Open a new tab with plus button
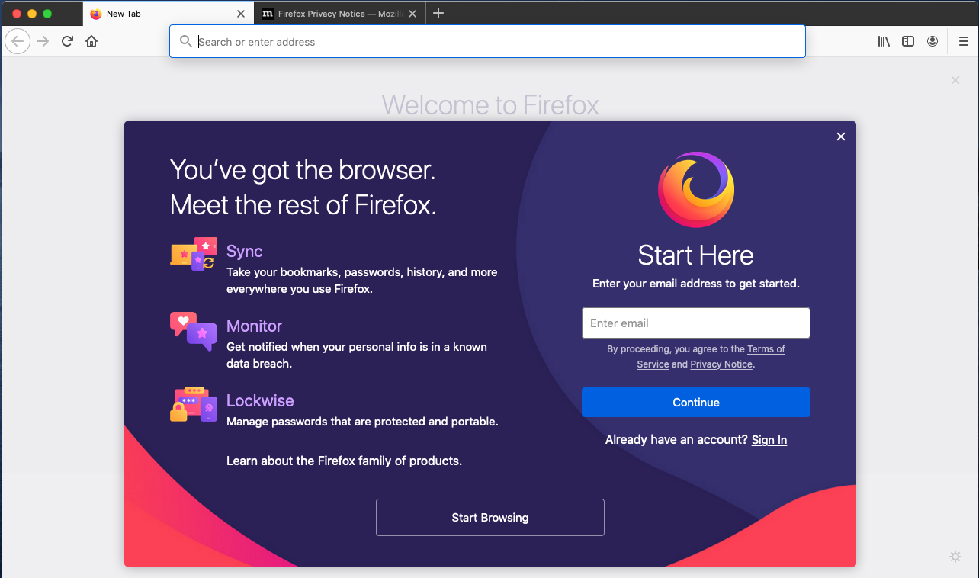The image size is (979, 578). [438, 13]
